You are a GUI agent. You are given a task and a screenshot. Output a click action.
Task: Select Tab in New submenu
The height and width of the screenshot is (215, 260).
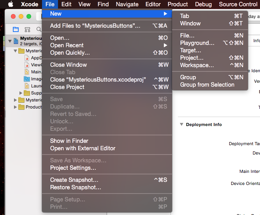[x=210, y=16]
